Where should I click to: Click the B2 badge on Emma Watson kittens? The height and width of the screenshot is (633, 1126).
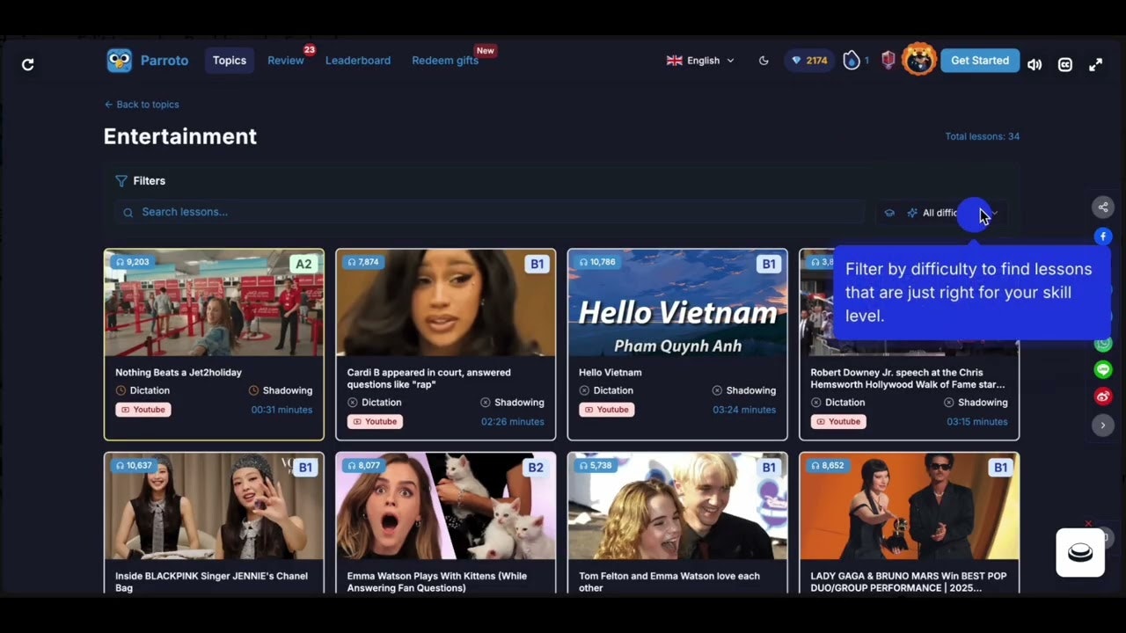click(536, 468)
